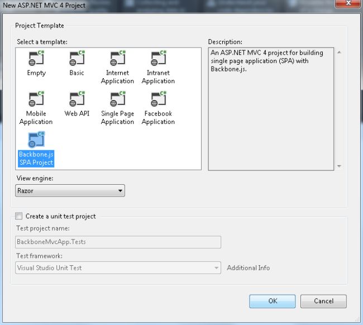Click the description scrollbar up arrow
The width and height of the screenshot is (363, 325).
(x=339, y=52)
